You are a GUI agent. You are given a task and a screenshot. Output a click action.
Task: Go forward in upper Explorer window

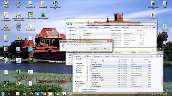pyautogui.click(x=71, y=24)
